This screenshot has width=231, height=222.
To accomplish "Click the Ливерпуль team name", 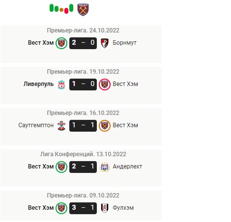I will pyautogui.click(x=38, y=84).
